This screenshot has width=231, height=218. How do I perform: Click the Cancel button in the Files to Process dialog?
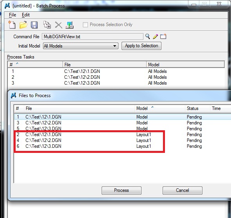coord(183,190)
